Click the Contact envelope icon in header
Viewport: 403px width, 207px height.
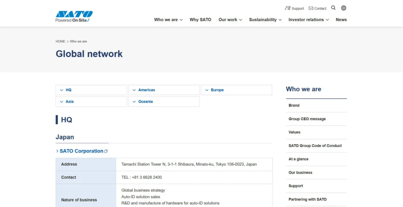(x=311, y=8)
